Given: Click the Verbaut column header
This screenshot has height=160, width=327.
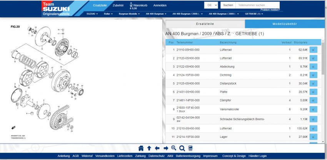Looking at the screenshot, I should pos(286,42).
